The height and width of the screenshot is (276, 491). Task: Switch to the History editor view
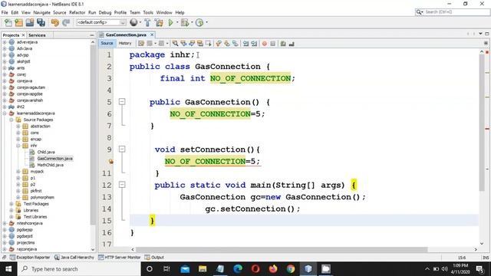125,43
